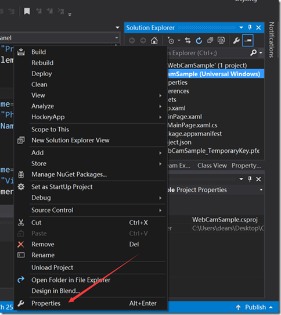Click the Build icon in the context menu
Viewport: 281px width, 315px height.
[x=21, y=52]
